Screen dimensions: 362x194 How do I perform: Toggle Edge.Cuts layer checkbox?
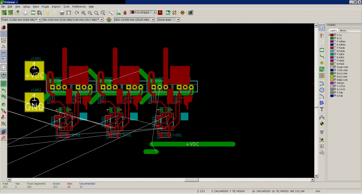tap(335, 80)
